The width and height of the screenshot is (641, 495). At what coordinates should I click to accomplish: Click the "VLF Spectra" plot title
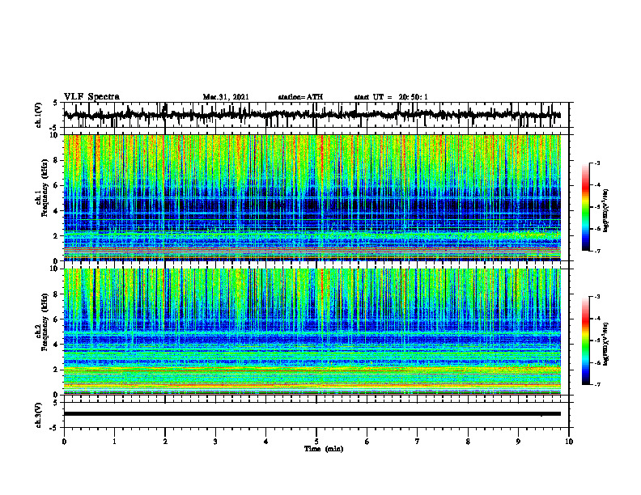[x=91, y=97]
